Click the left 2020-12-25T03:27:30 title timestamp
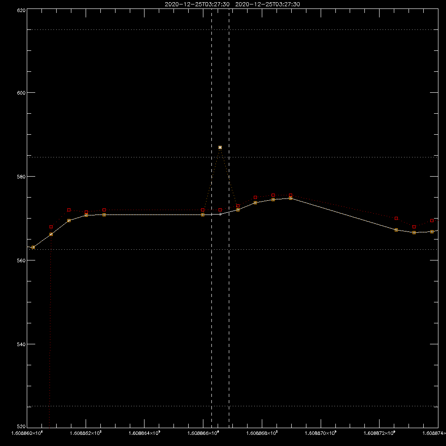This screenshot has width=446, height=446. click(x=197, y=4)
